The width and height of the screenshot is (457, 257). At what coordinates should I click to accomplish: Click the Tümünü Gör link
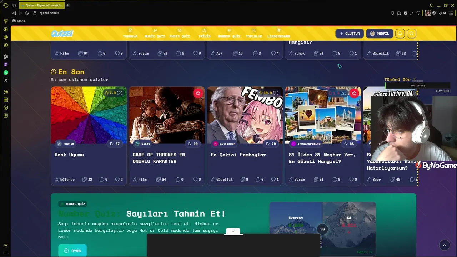(x=400, y=80)
